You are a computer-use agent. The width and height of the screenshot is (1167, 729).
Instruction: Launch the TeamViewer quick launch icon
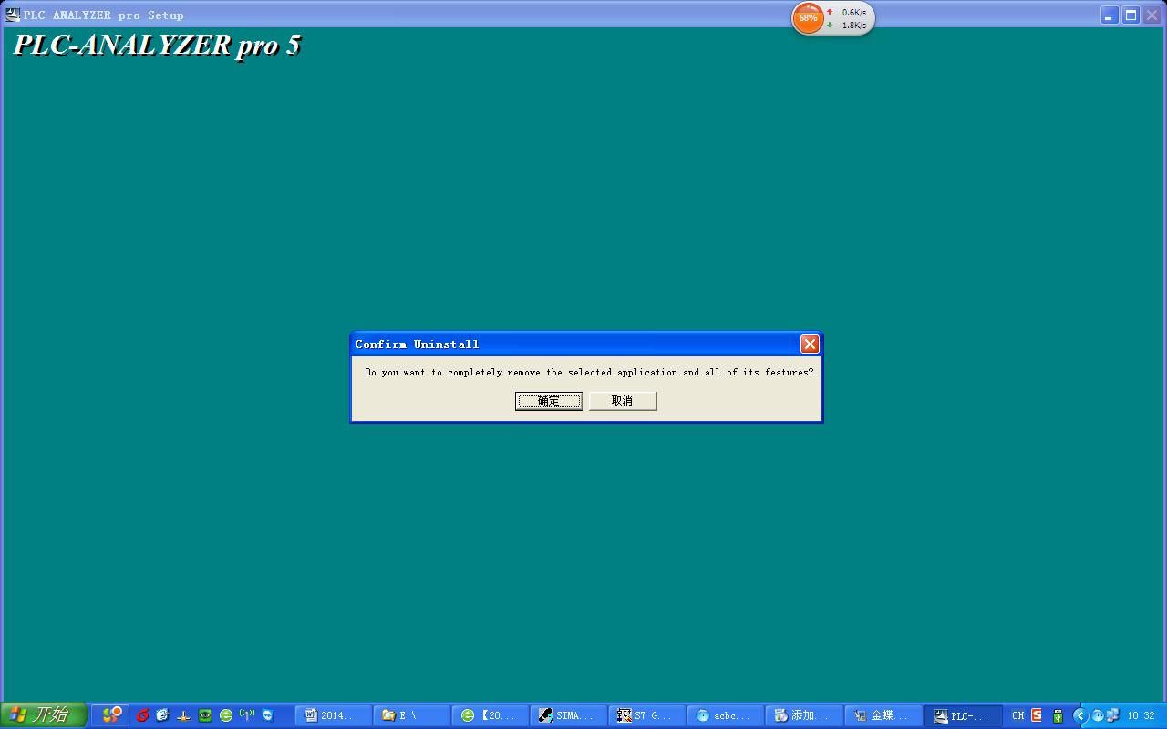pos(268,715)
